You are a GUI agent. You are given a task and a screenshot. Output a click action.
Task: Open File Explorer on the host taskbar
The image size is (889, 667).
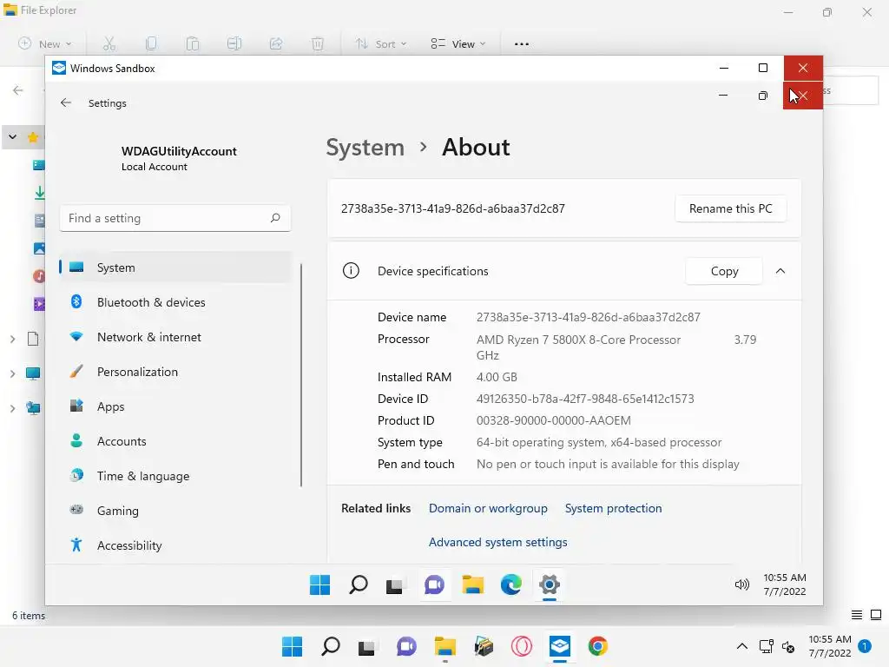click(445, 646)
